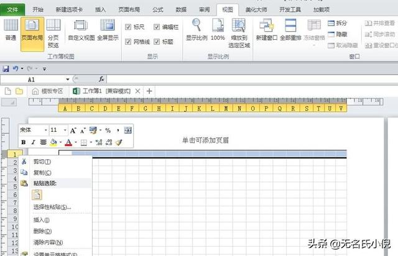Toggle the 标尺 ruler checkbox
Screen dimensions: 398x256
pos(128,27)
